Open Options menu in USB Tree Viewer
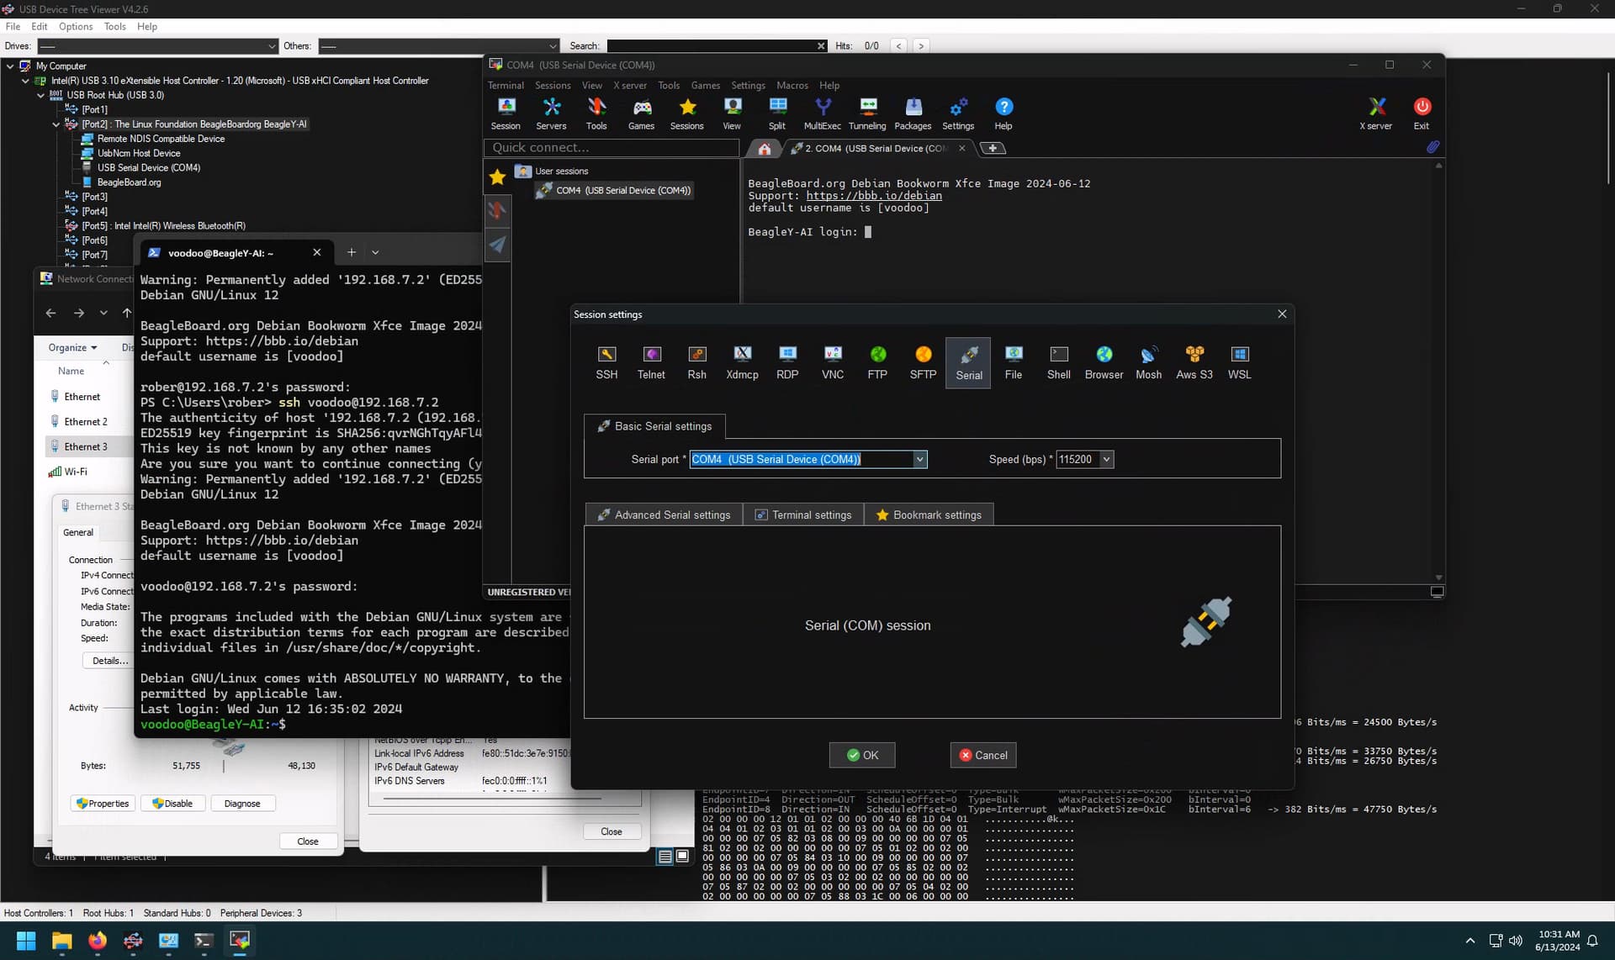 [x=76, y=26]
